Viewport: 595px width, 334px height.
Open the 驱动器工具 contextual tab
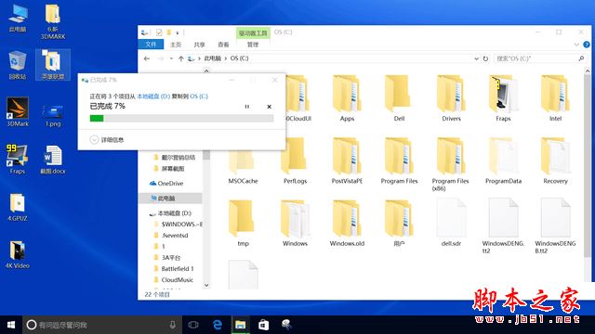(x=253, y=33)
